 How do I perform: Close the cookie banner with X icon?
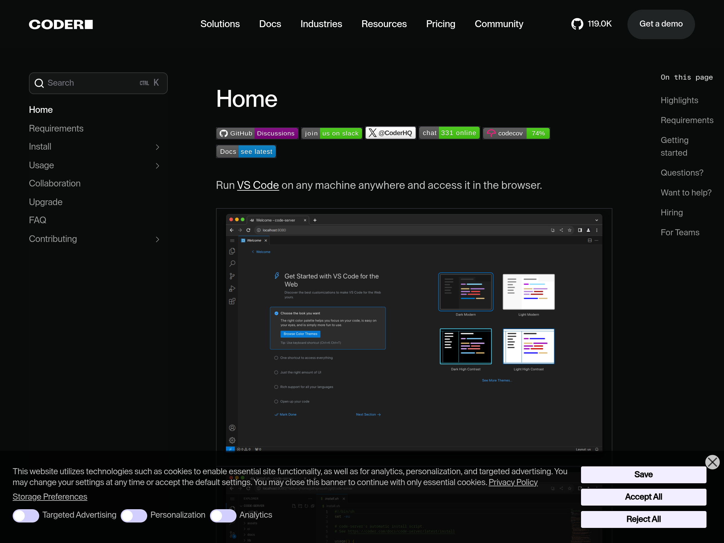pos(712,462)
